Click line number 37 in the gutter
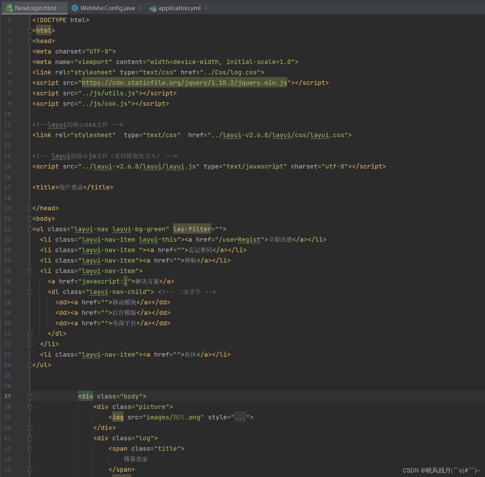The image size is (485, 477). pyautogui.click(x=8, y=397)
